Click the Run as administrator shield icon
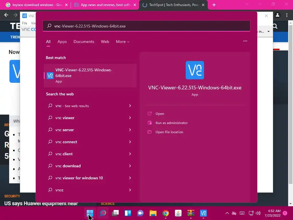 pos(150,123)
